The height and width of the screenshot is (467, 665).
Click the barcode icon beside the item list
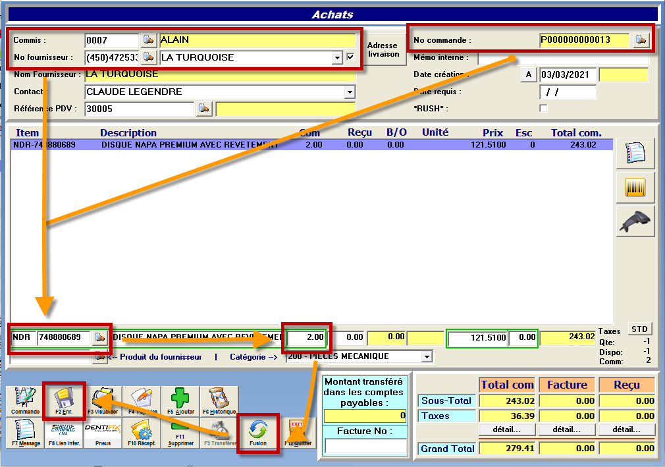tap(635, 188)
